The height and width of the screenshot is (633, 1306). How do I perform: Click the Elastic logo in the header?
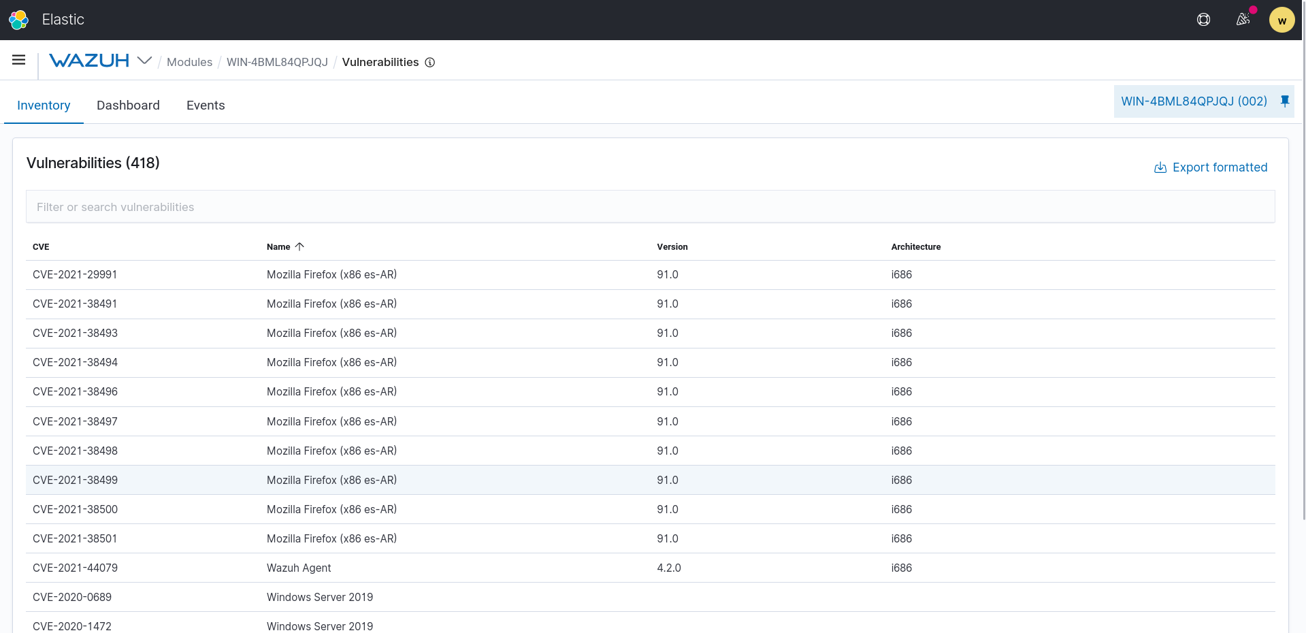click(x=18, y=19)
